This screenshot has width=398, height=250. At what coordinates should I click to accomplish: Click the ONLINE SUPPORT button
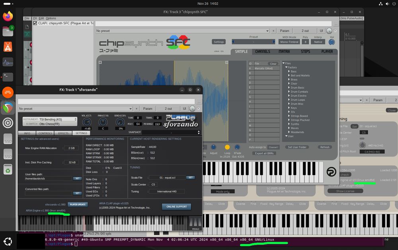click(x=177, y=207)
